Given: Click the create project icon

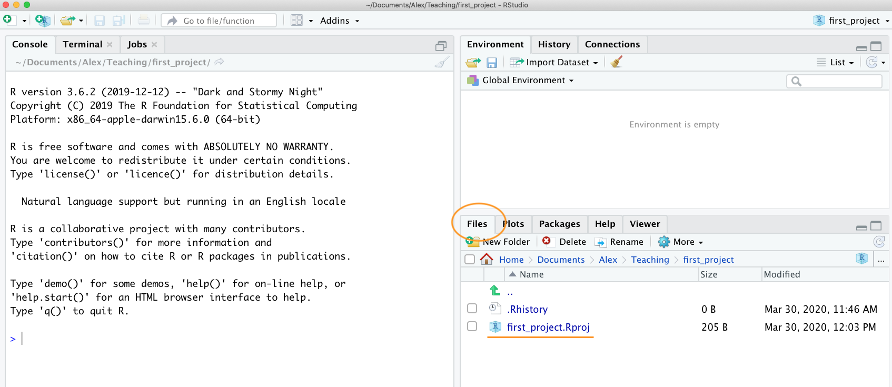Looking at the screenshot, I should [x=42, y=21].
